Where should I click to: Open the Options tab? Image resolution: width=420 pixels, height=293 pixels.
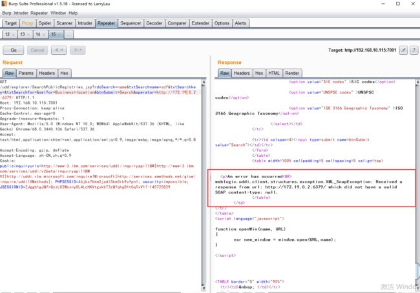pos(222,23)
